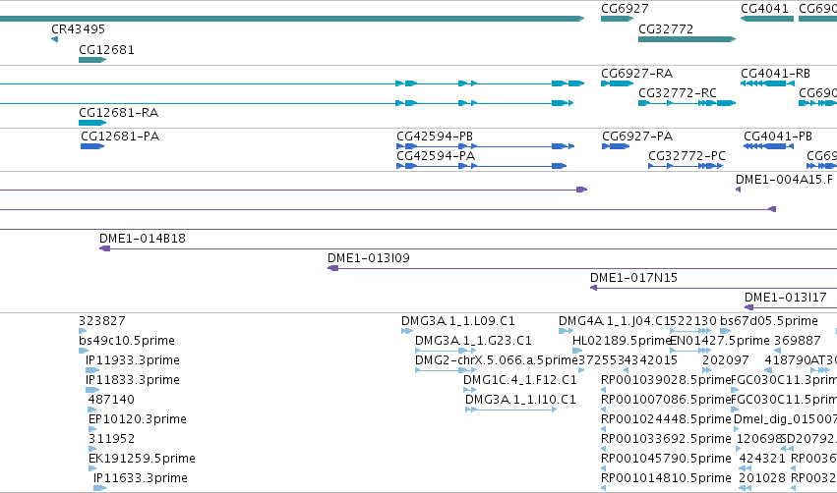
Task: Click the DME1-014B18 arrowhead end
Action: 104,248
